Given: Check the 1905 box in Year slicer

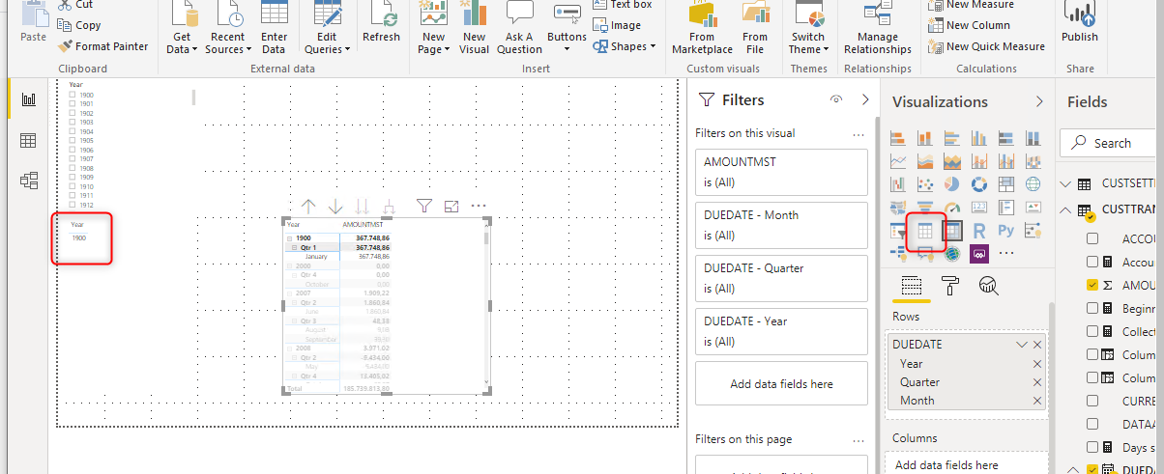Looking at the screenshot, I should [73, 141].
